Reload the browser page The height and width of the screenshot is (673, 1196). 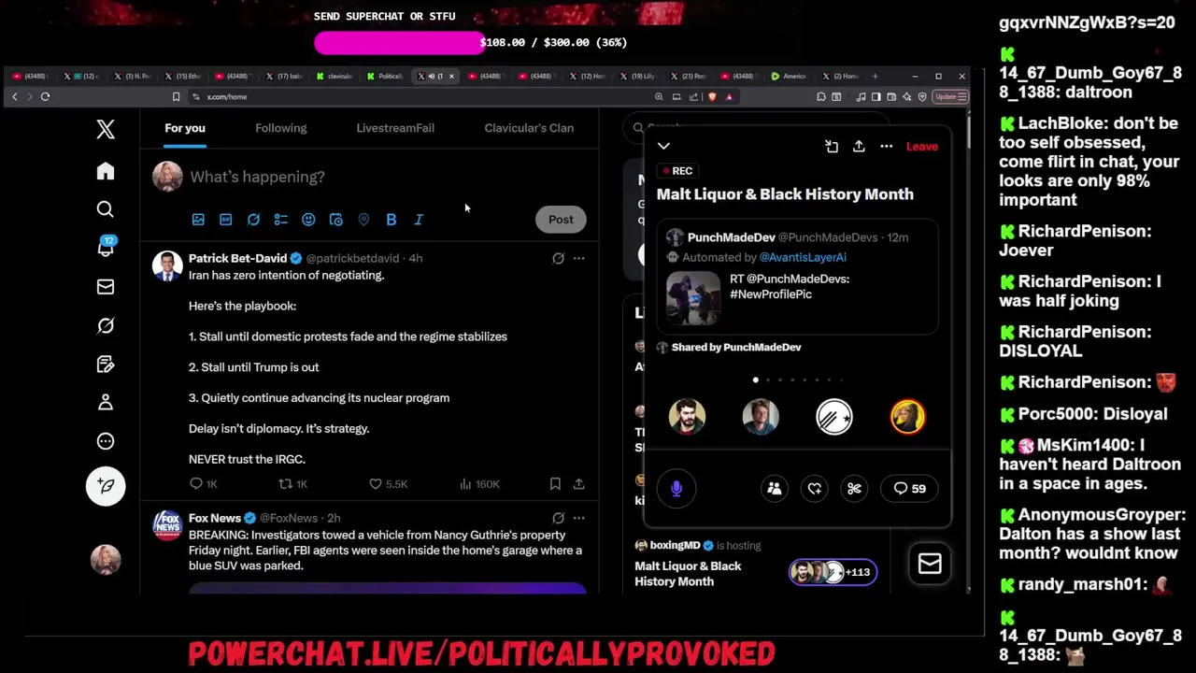pyautogui.click(x=45, y=96)
